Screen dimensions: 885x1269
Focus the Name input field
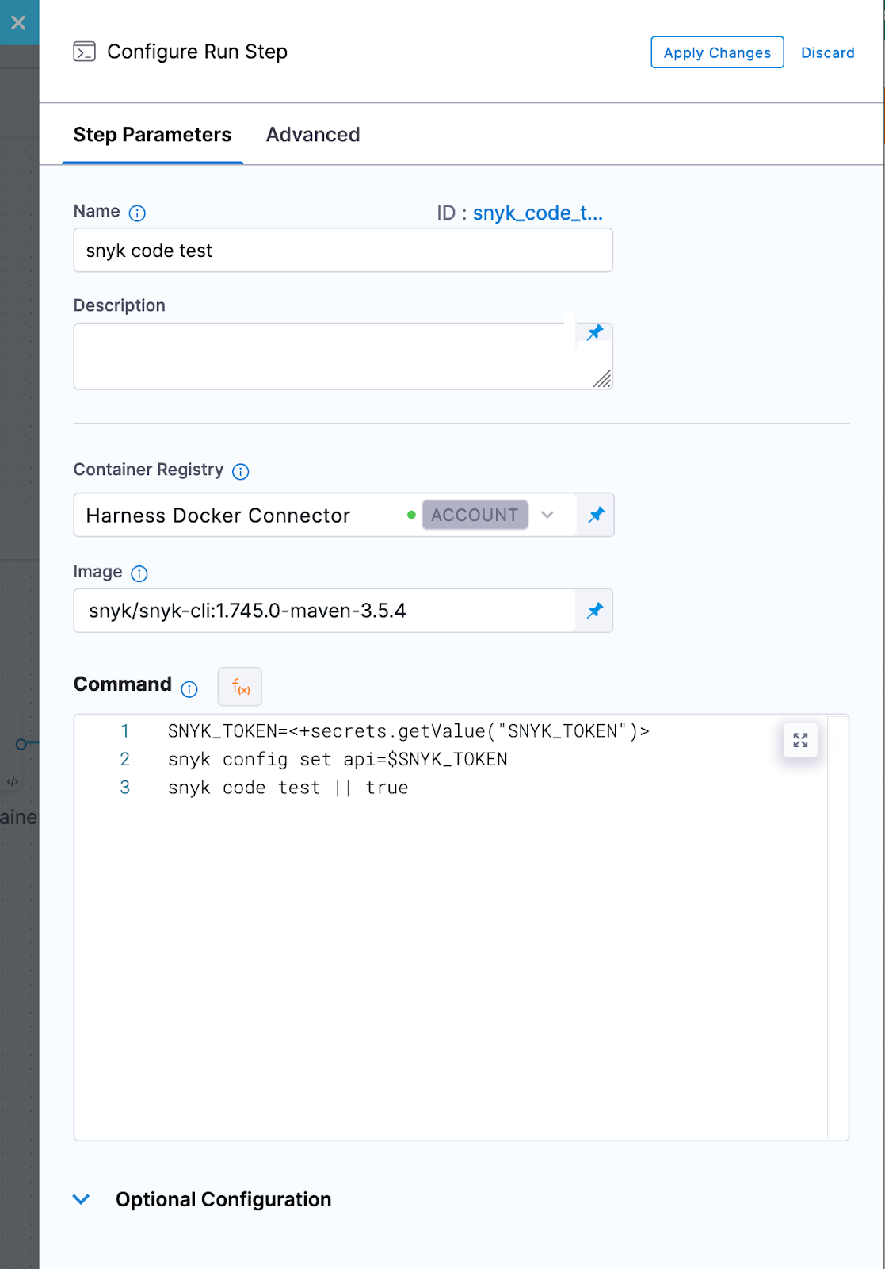pyautogui.click(x=343, y=251)
